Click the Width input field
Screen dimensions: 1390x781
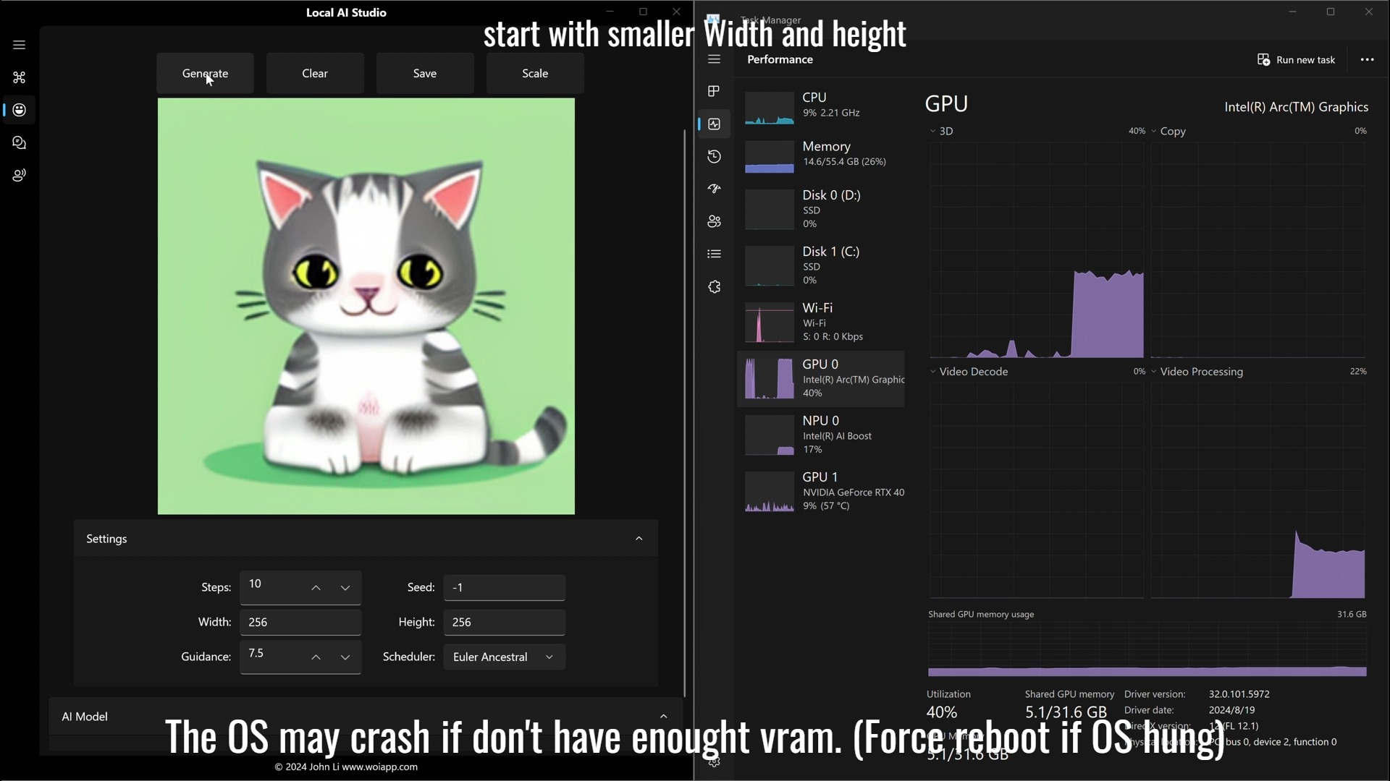(300, 622)
